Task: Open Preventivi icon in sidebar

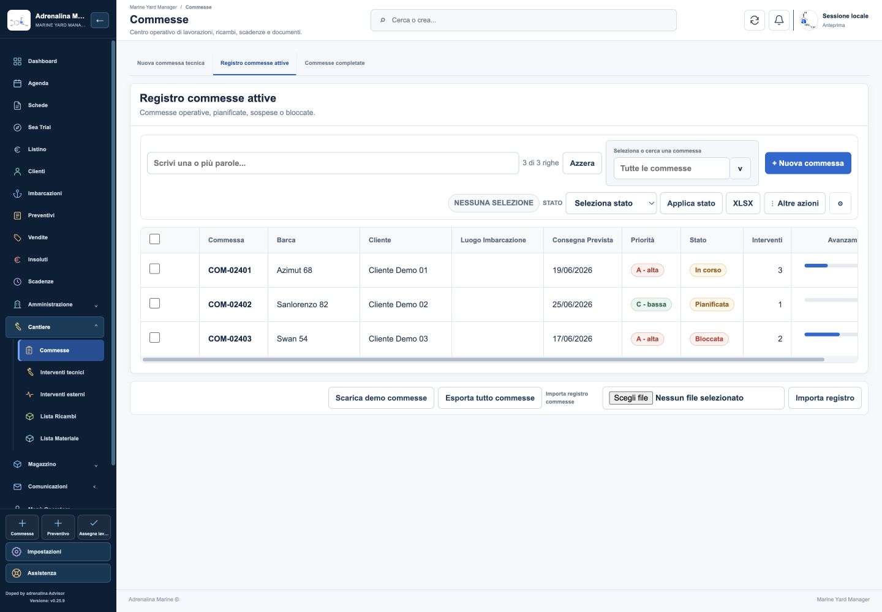Action: click(17, 215)
